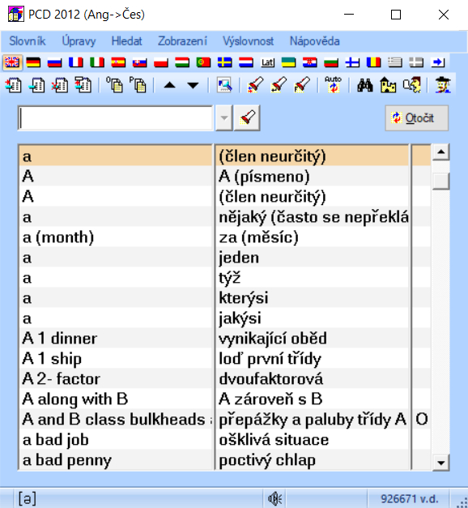Move up with the black up arrow

coord(169,85)
